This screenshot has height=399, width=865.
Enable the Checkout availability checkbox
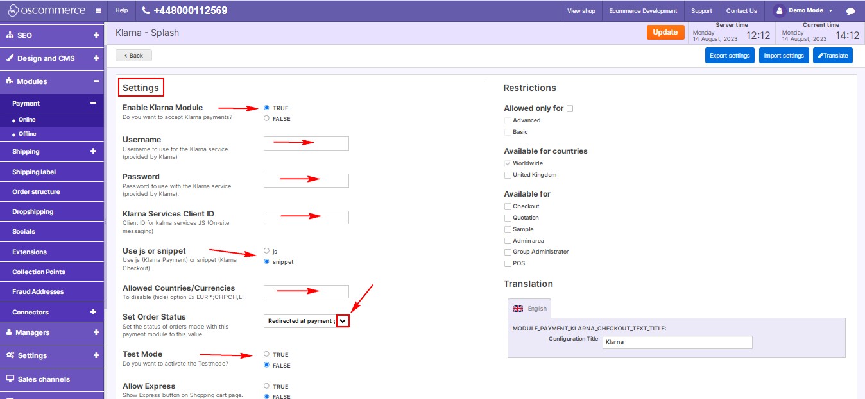(508, 206)
